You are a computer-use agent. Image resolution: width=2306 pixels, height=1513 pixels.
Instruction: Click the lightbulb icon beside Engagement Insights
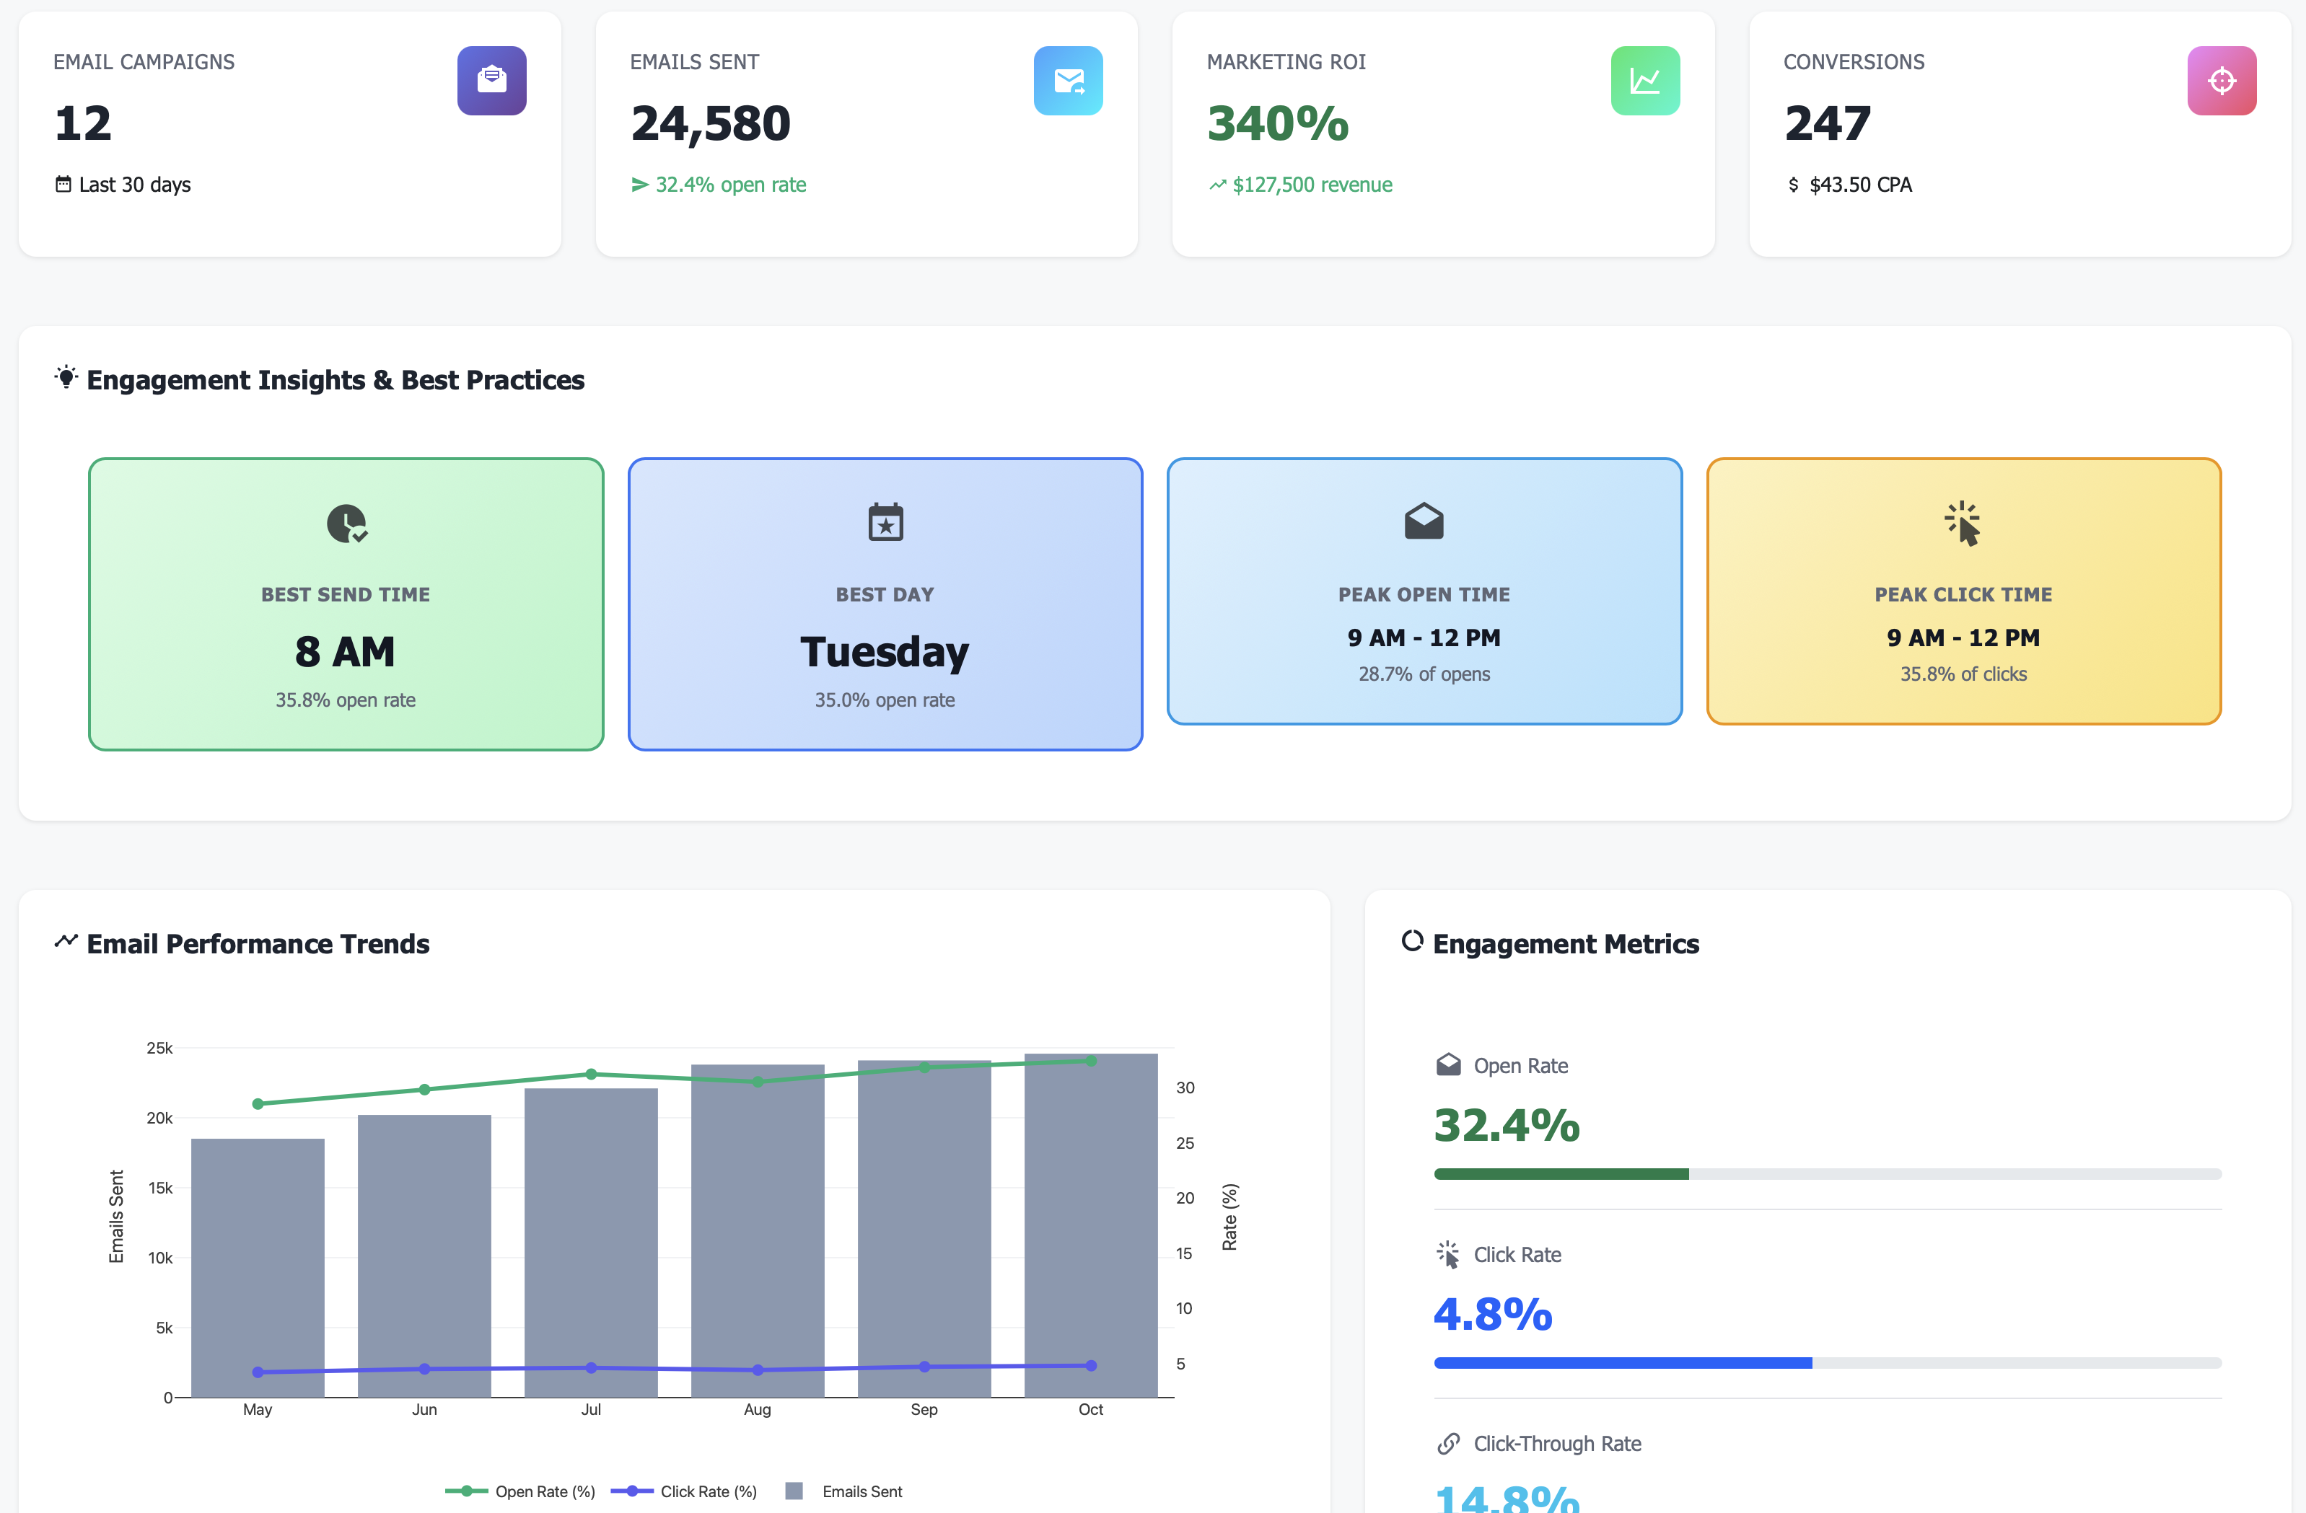pos(66,379)
